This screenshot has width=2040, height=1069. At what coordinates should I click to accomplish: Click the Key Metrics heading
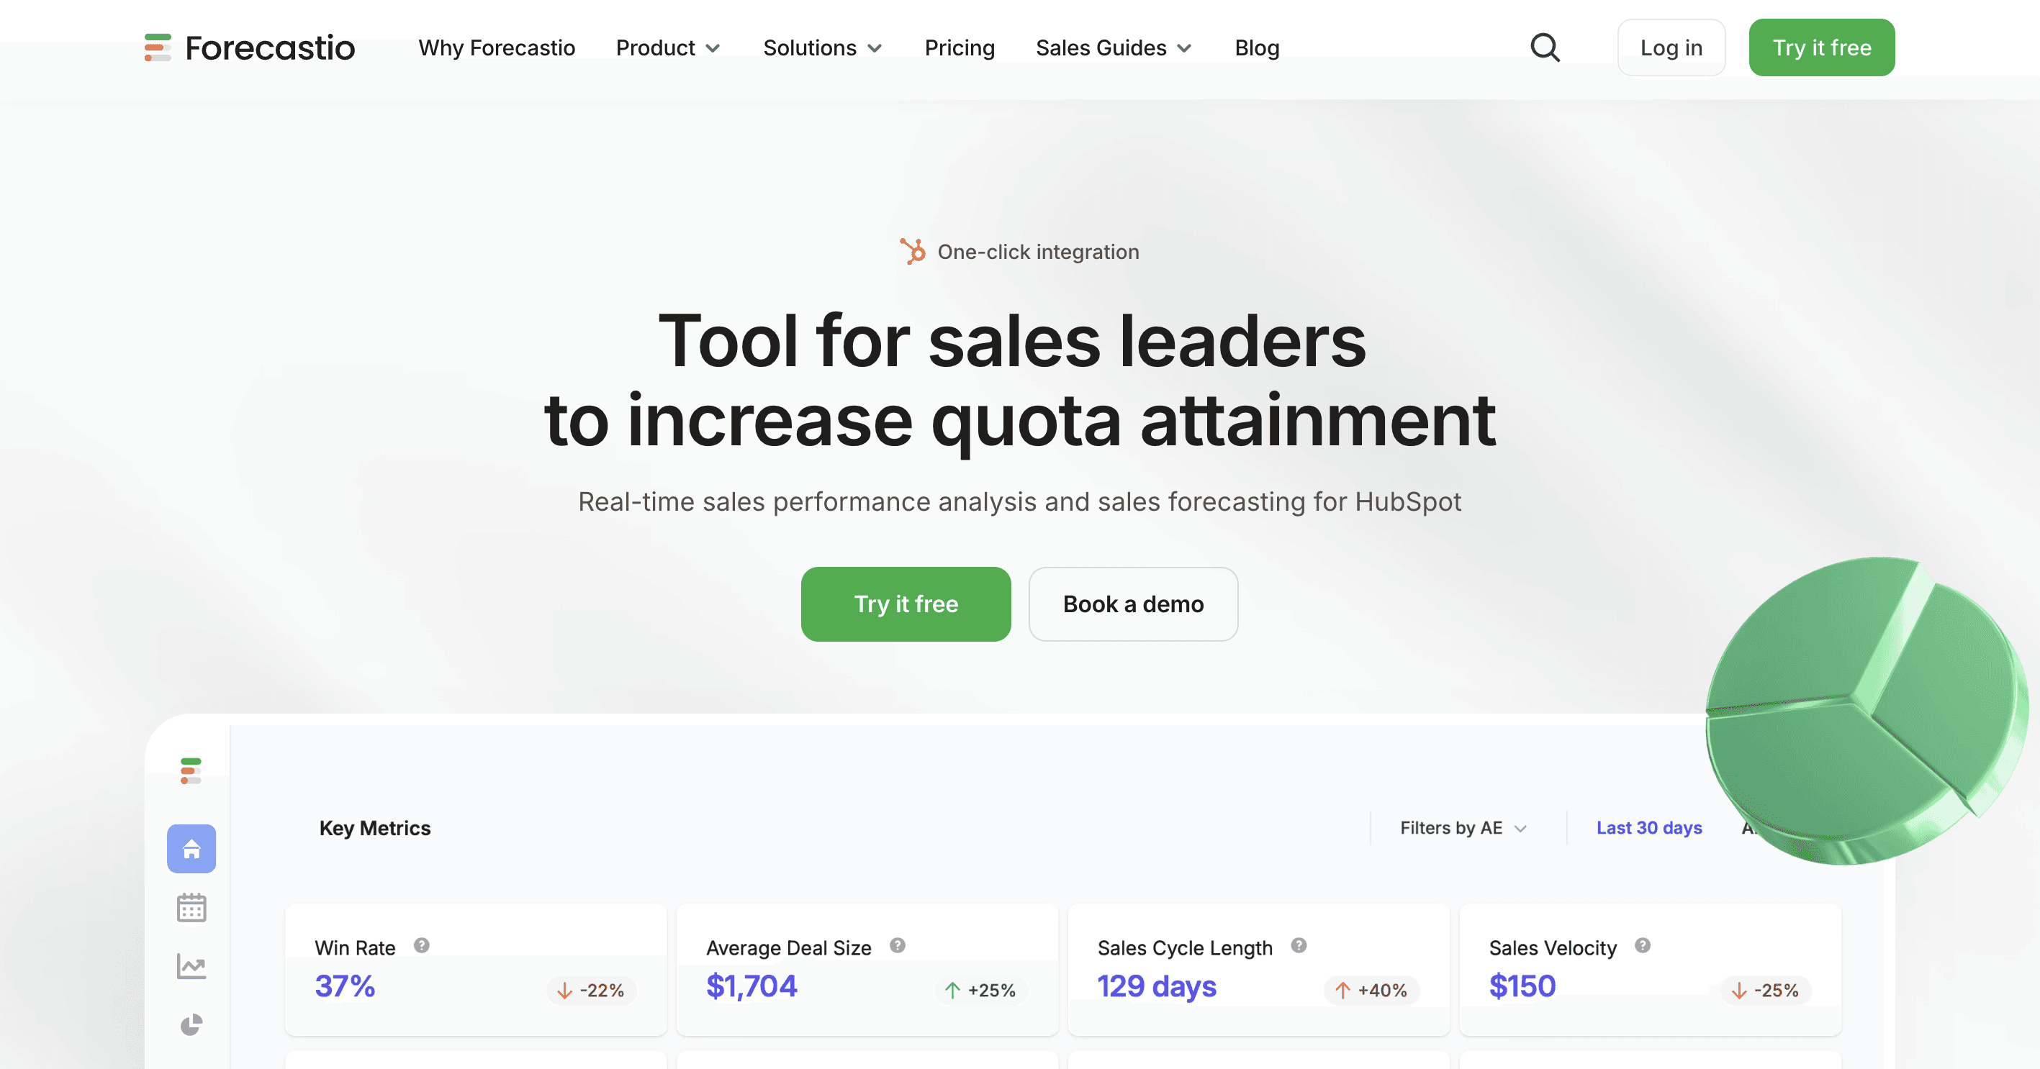tap(374, 828)
